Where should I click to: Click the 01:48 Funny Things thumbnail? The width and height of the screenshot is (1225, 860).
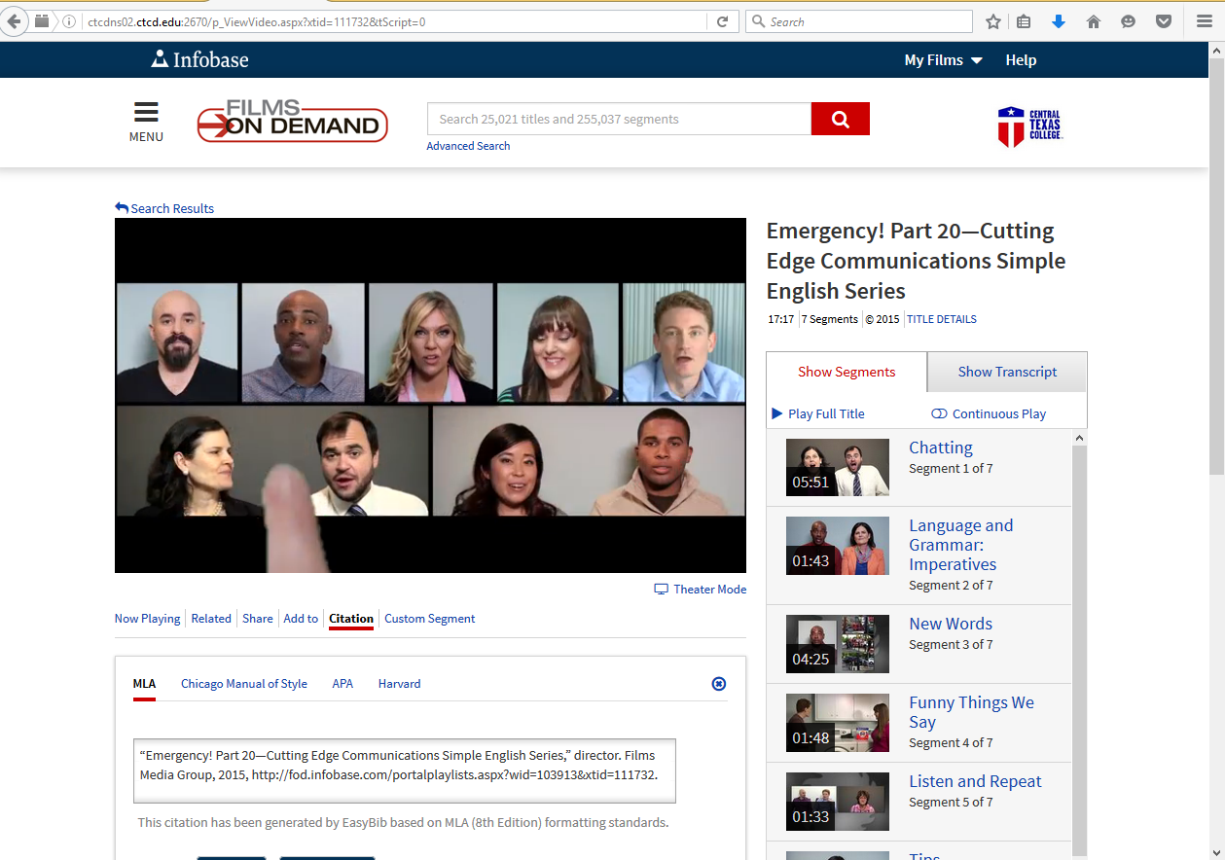(x=838, y=723)
